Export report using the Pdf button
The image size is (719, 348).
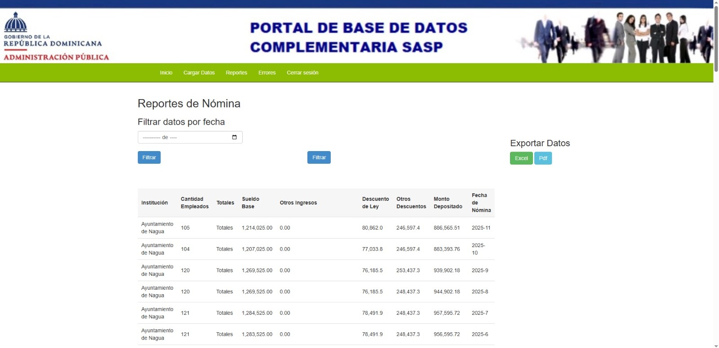(x=543, y=158)
